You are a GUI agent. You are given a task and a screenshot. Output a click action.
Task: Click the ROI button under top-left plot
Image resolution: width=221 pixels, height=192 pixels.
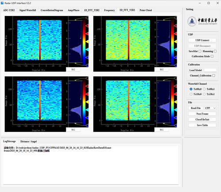click(73, 69)
